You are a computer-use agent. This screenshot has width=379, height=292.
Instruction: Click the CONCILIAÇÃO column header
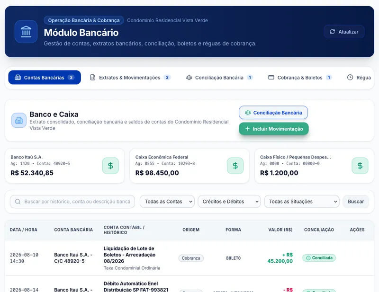[319, 230]
